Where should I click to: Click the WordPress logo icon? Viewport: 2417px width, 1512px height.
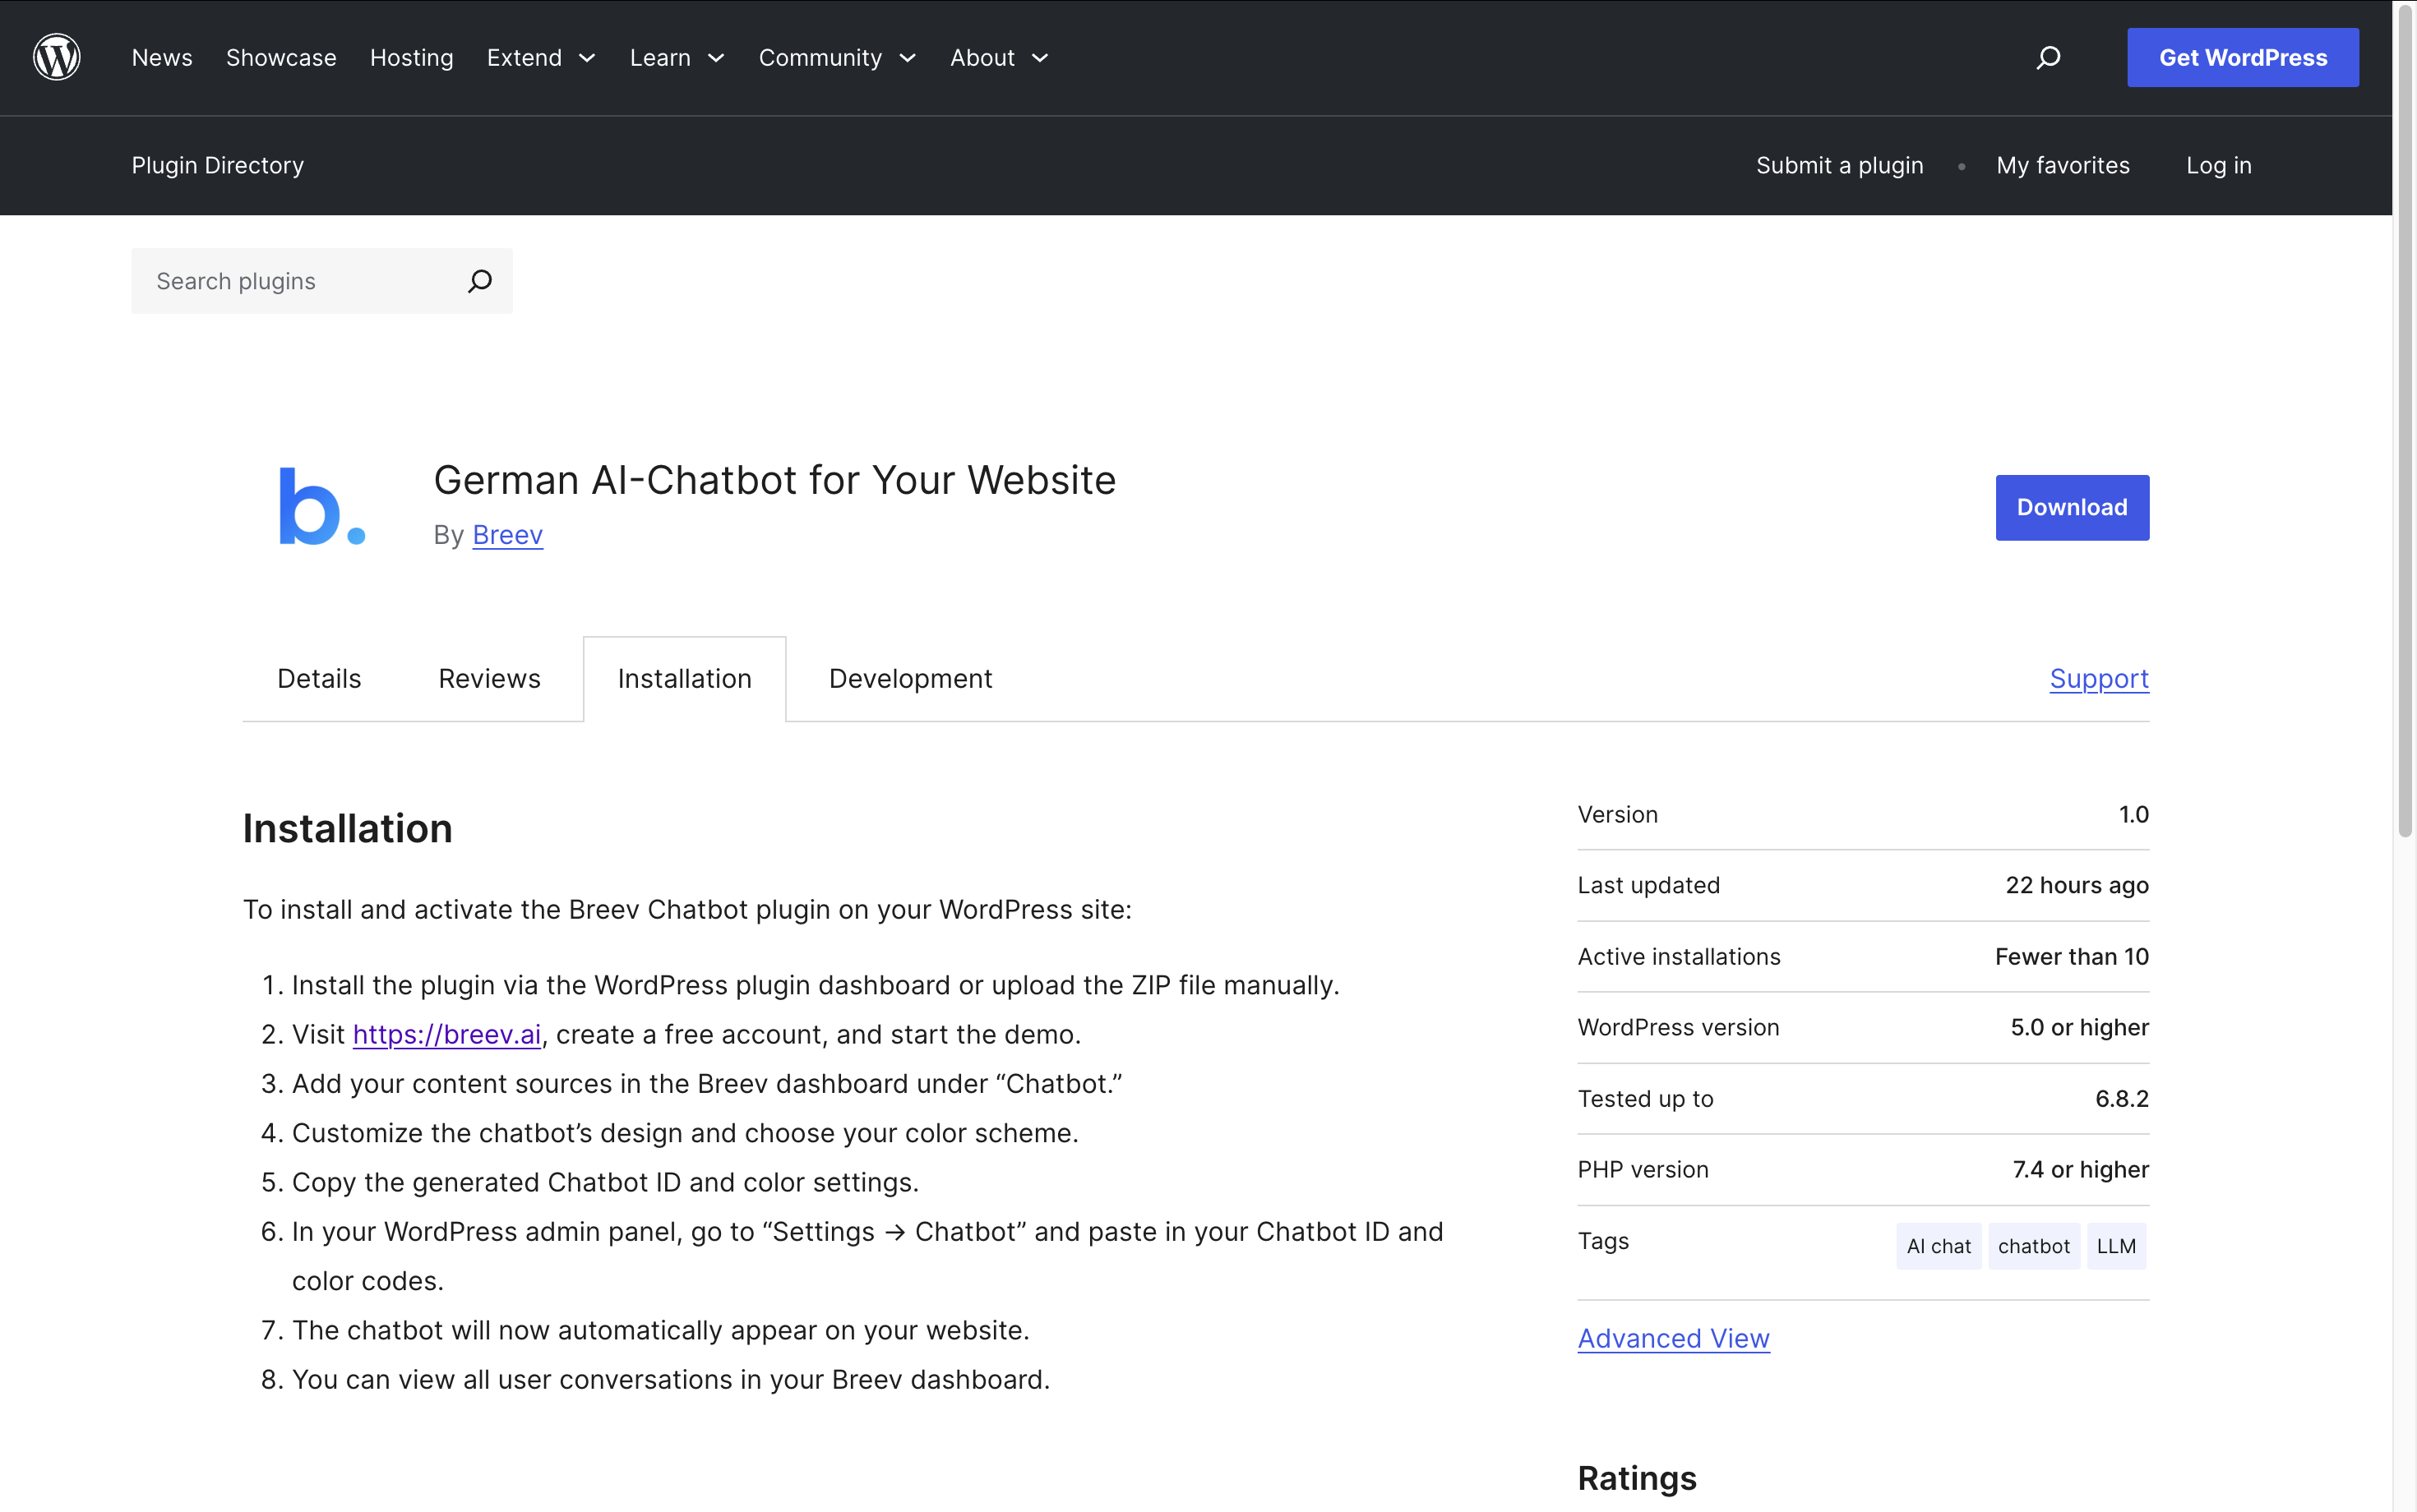click(57, 57)
